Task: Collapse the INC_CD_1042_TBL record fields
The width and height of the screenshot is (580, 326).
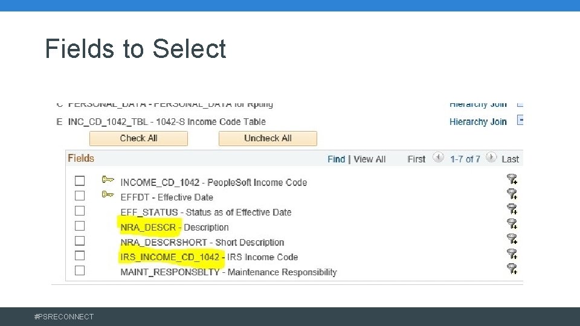Action: [519, 120]
